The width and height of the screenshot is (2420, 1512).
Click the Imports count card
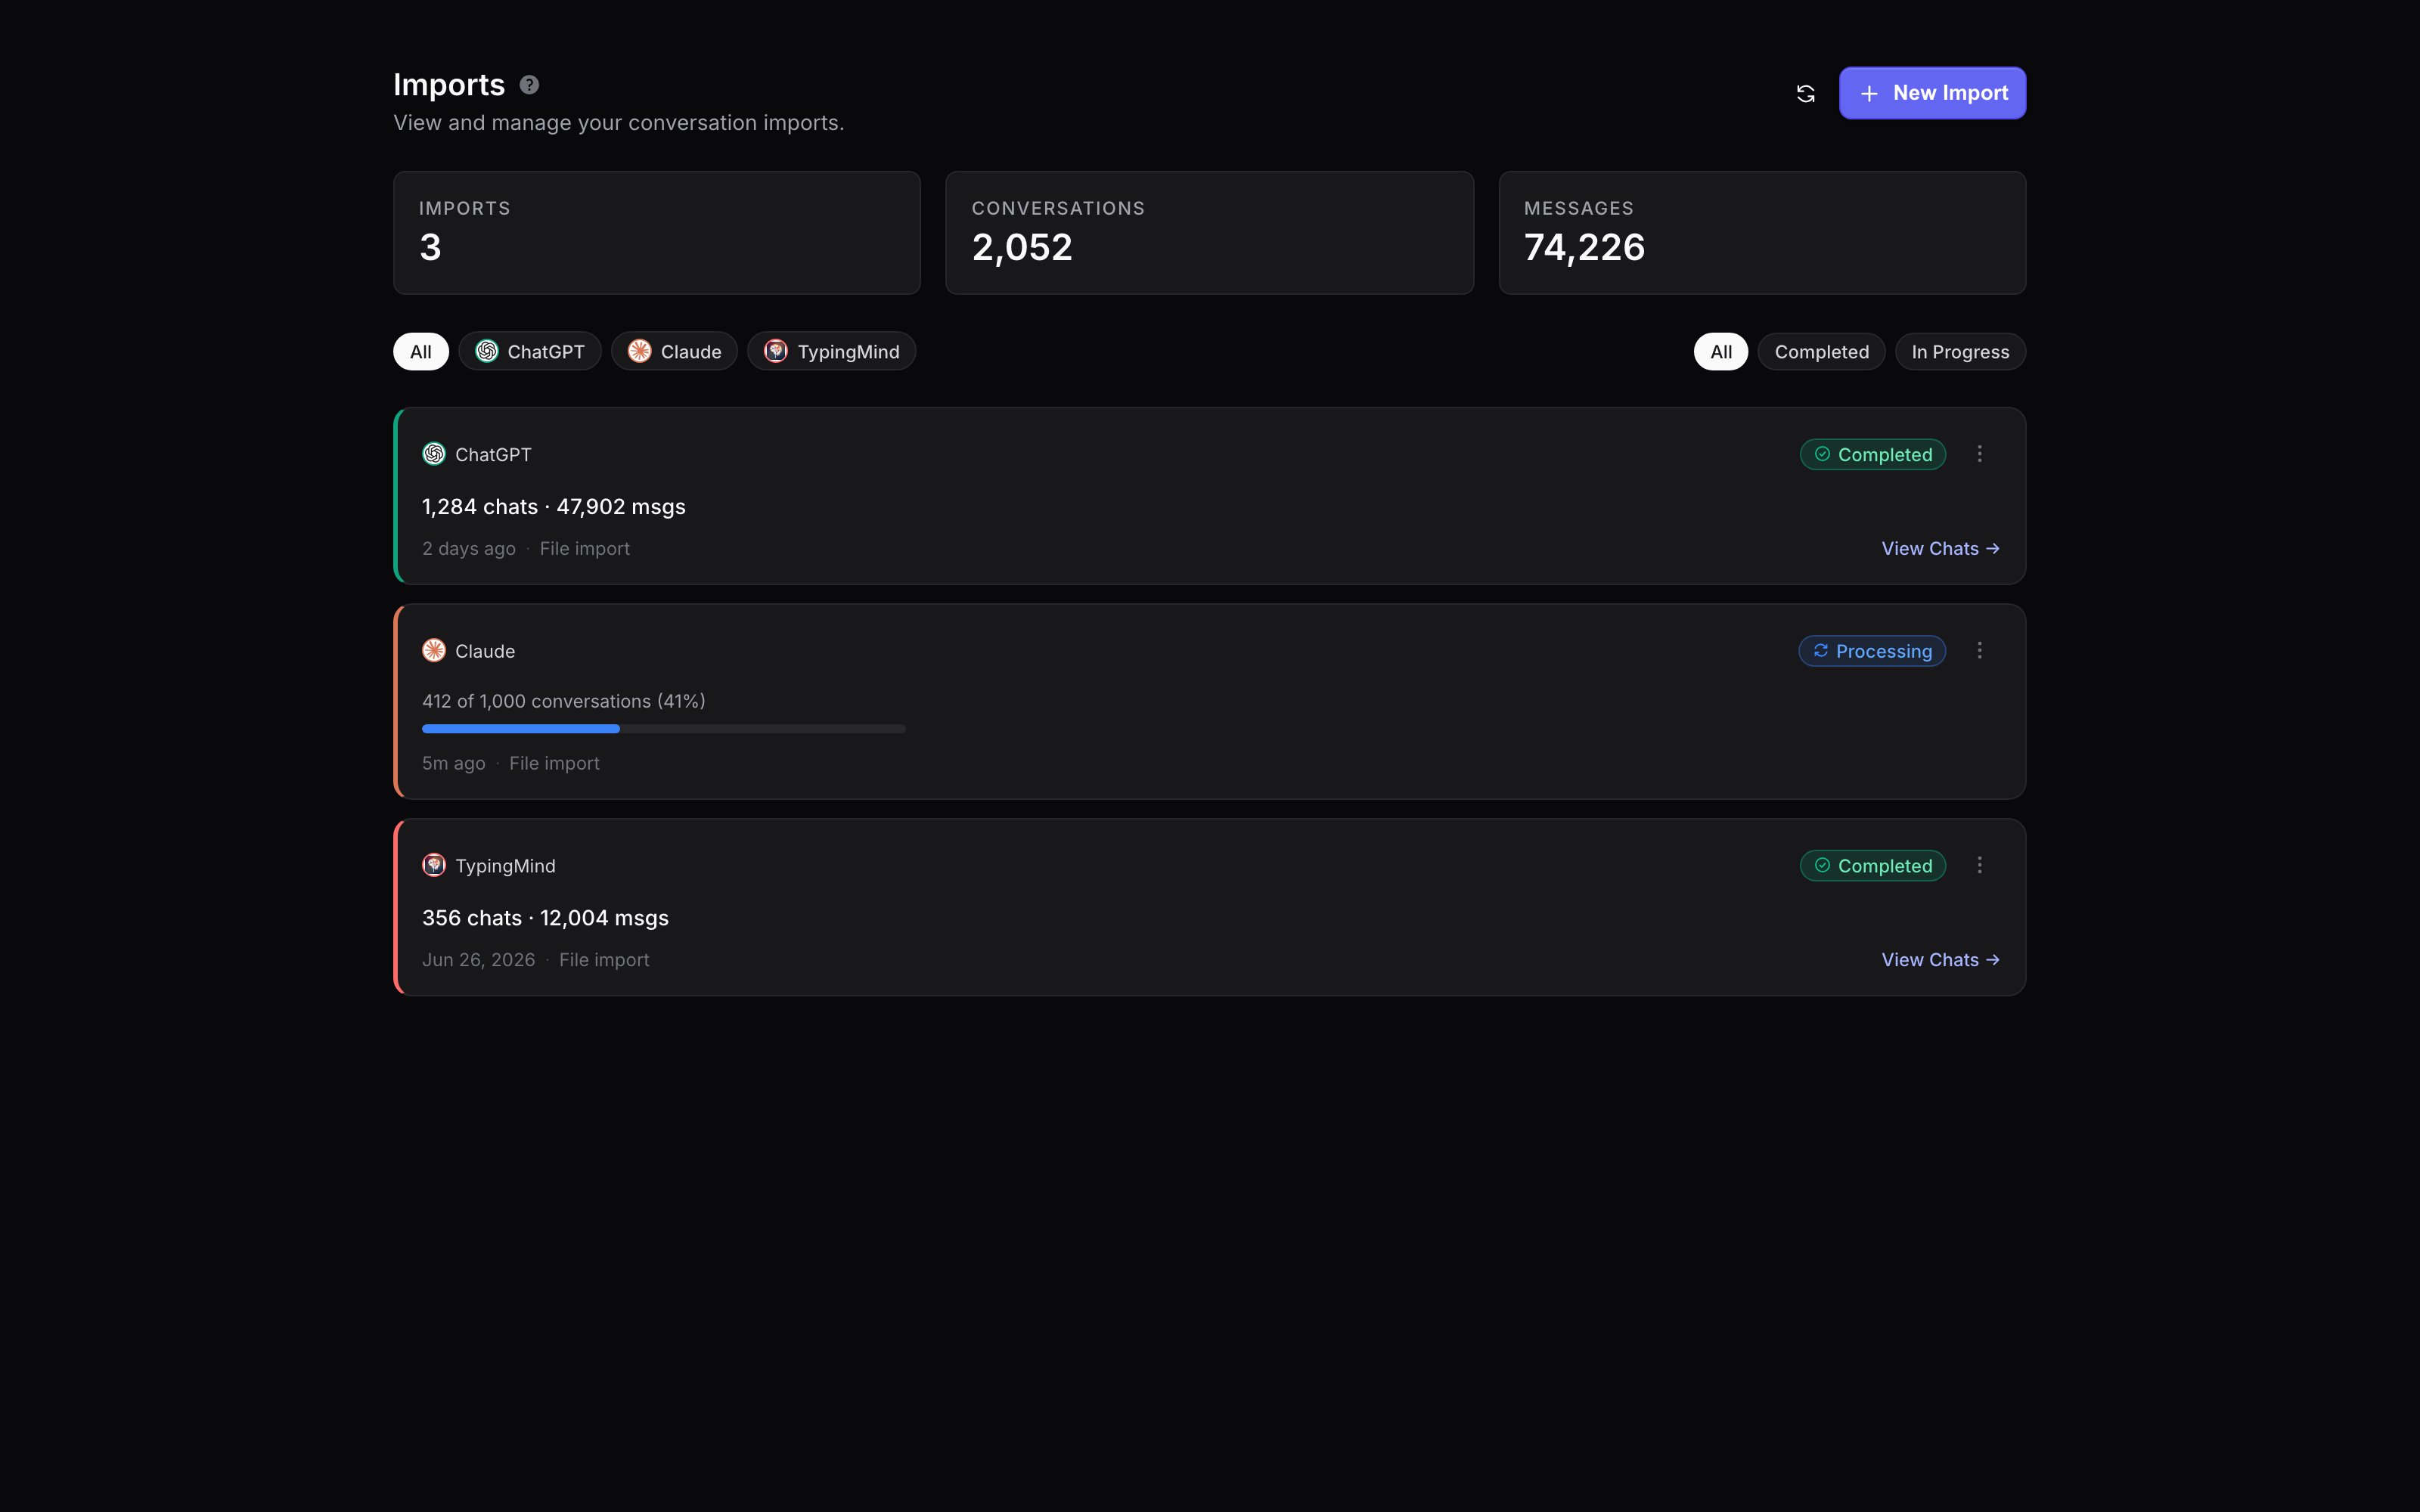pos(657,233)
